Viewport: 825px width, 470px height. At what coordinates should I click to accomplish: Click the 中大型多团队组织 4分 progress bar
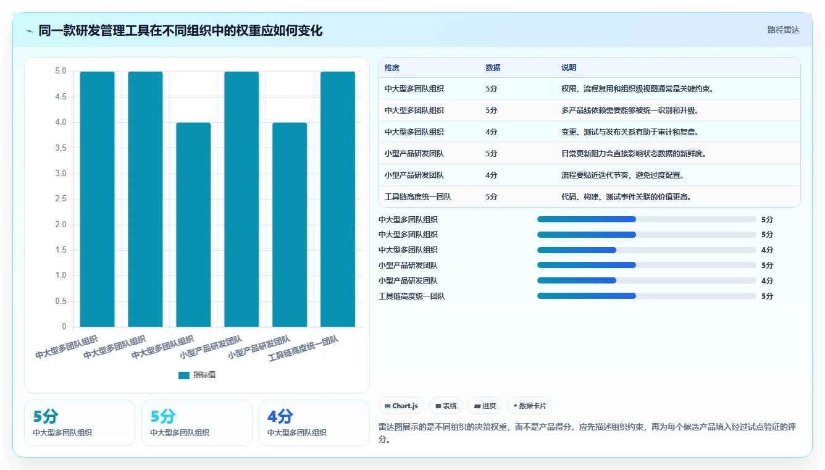tap(647, 250)
